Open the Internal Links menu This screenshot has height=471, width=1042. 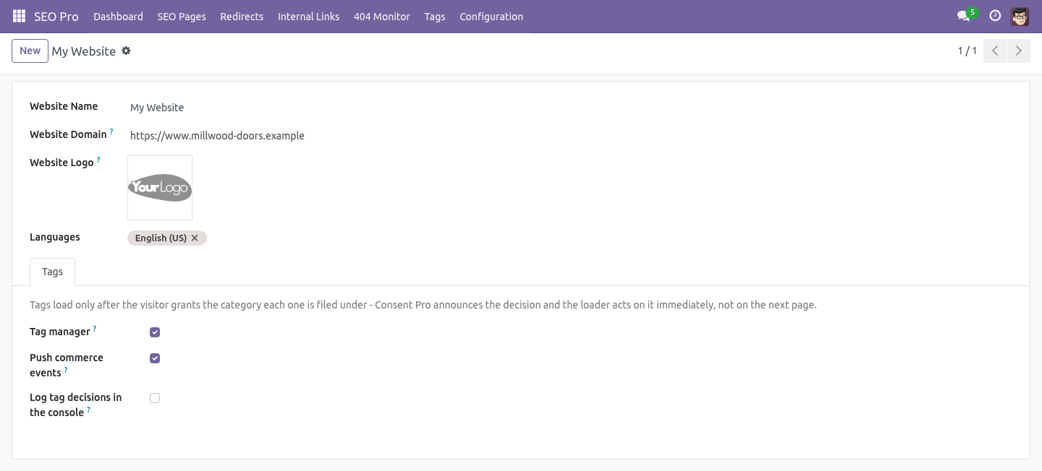(308, 16)
